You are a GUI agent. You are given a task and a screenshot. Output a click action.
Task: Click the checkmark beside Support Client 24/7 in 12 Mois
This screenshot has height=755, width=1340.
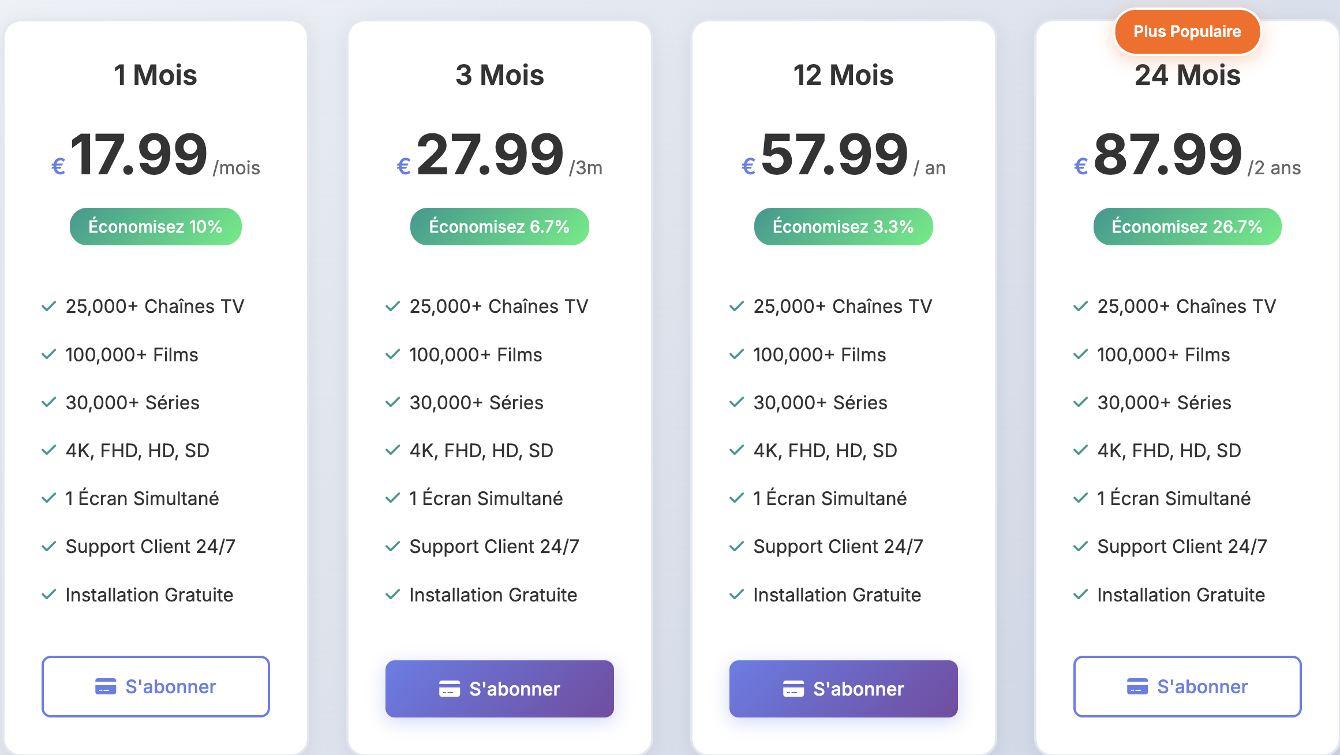pos(736,546)
